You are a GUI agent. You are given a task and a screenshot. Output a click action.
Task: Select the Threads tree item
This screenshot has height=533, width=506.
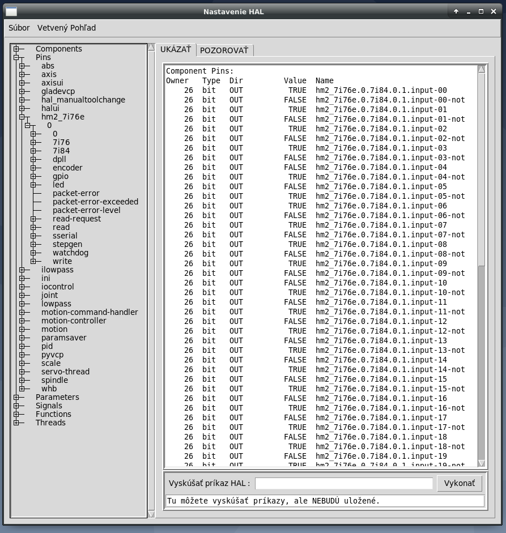50,423
